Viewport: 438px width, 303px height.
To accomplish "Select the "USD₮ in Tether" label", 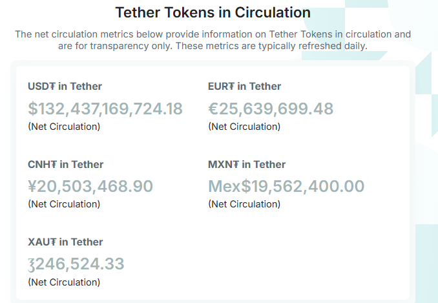I will [x=65, y=87].
